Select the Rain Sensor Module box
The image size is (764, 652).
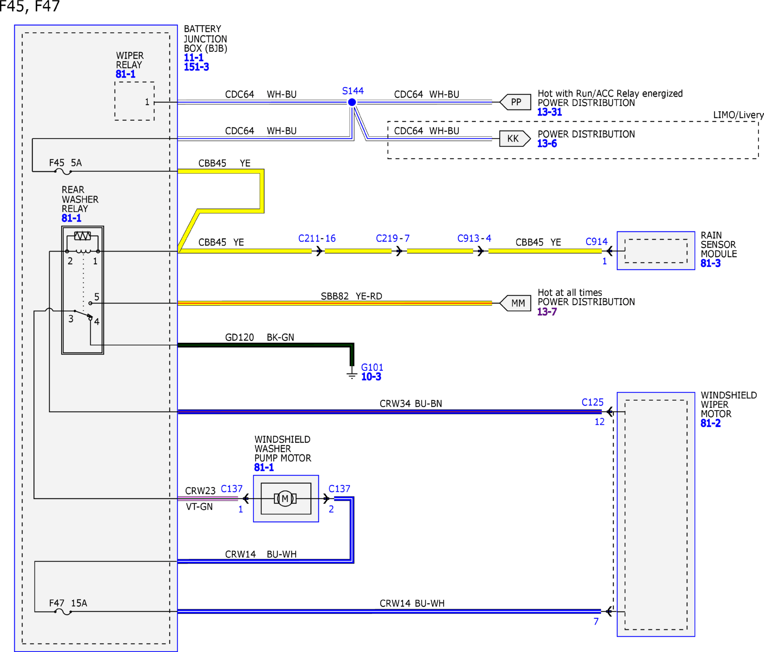pos(656,251)
